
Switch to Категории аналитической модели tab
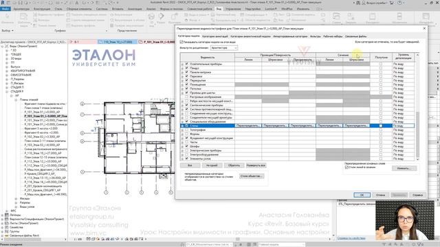click(x=250, y=36)
